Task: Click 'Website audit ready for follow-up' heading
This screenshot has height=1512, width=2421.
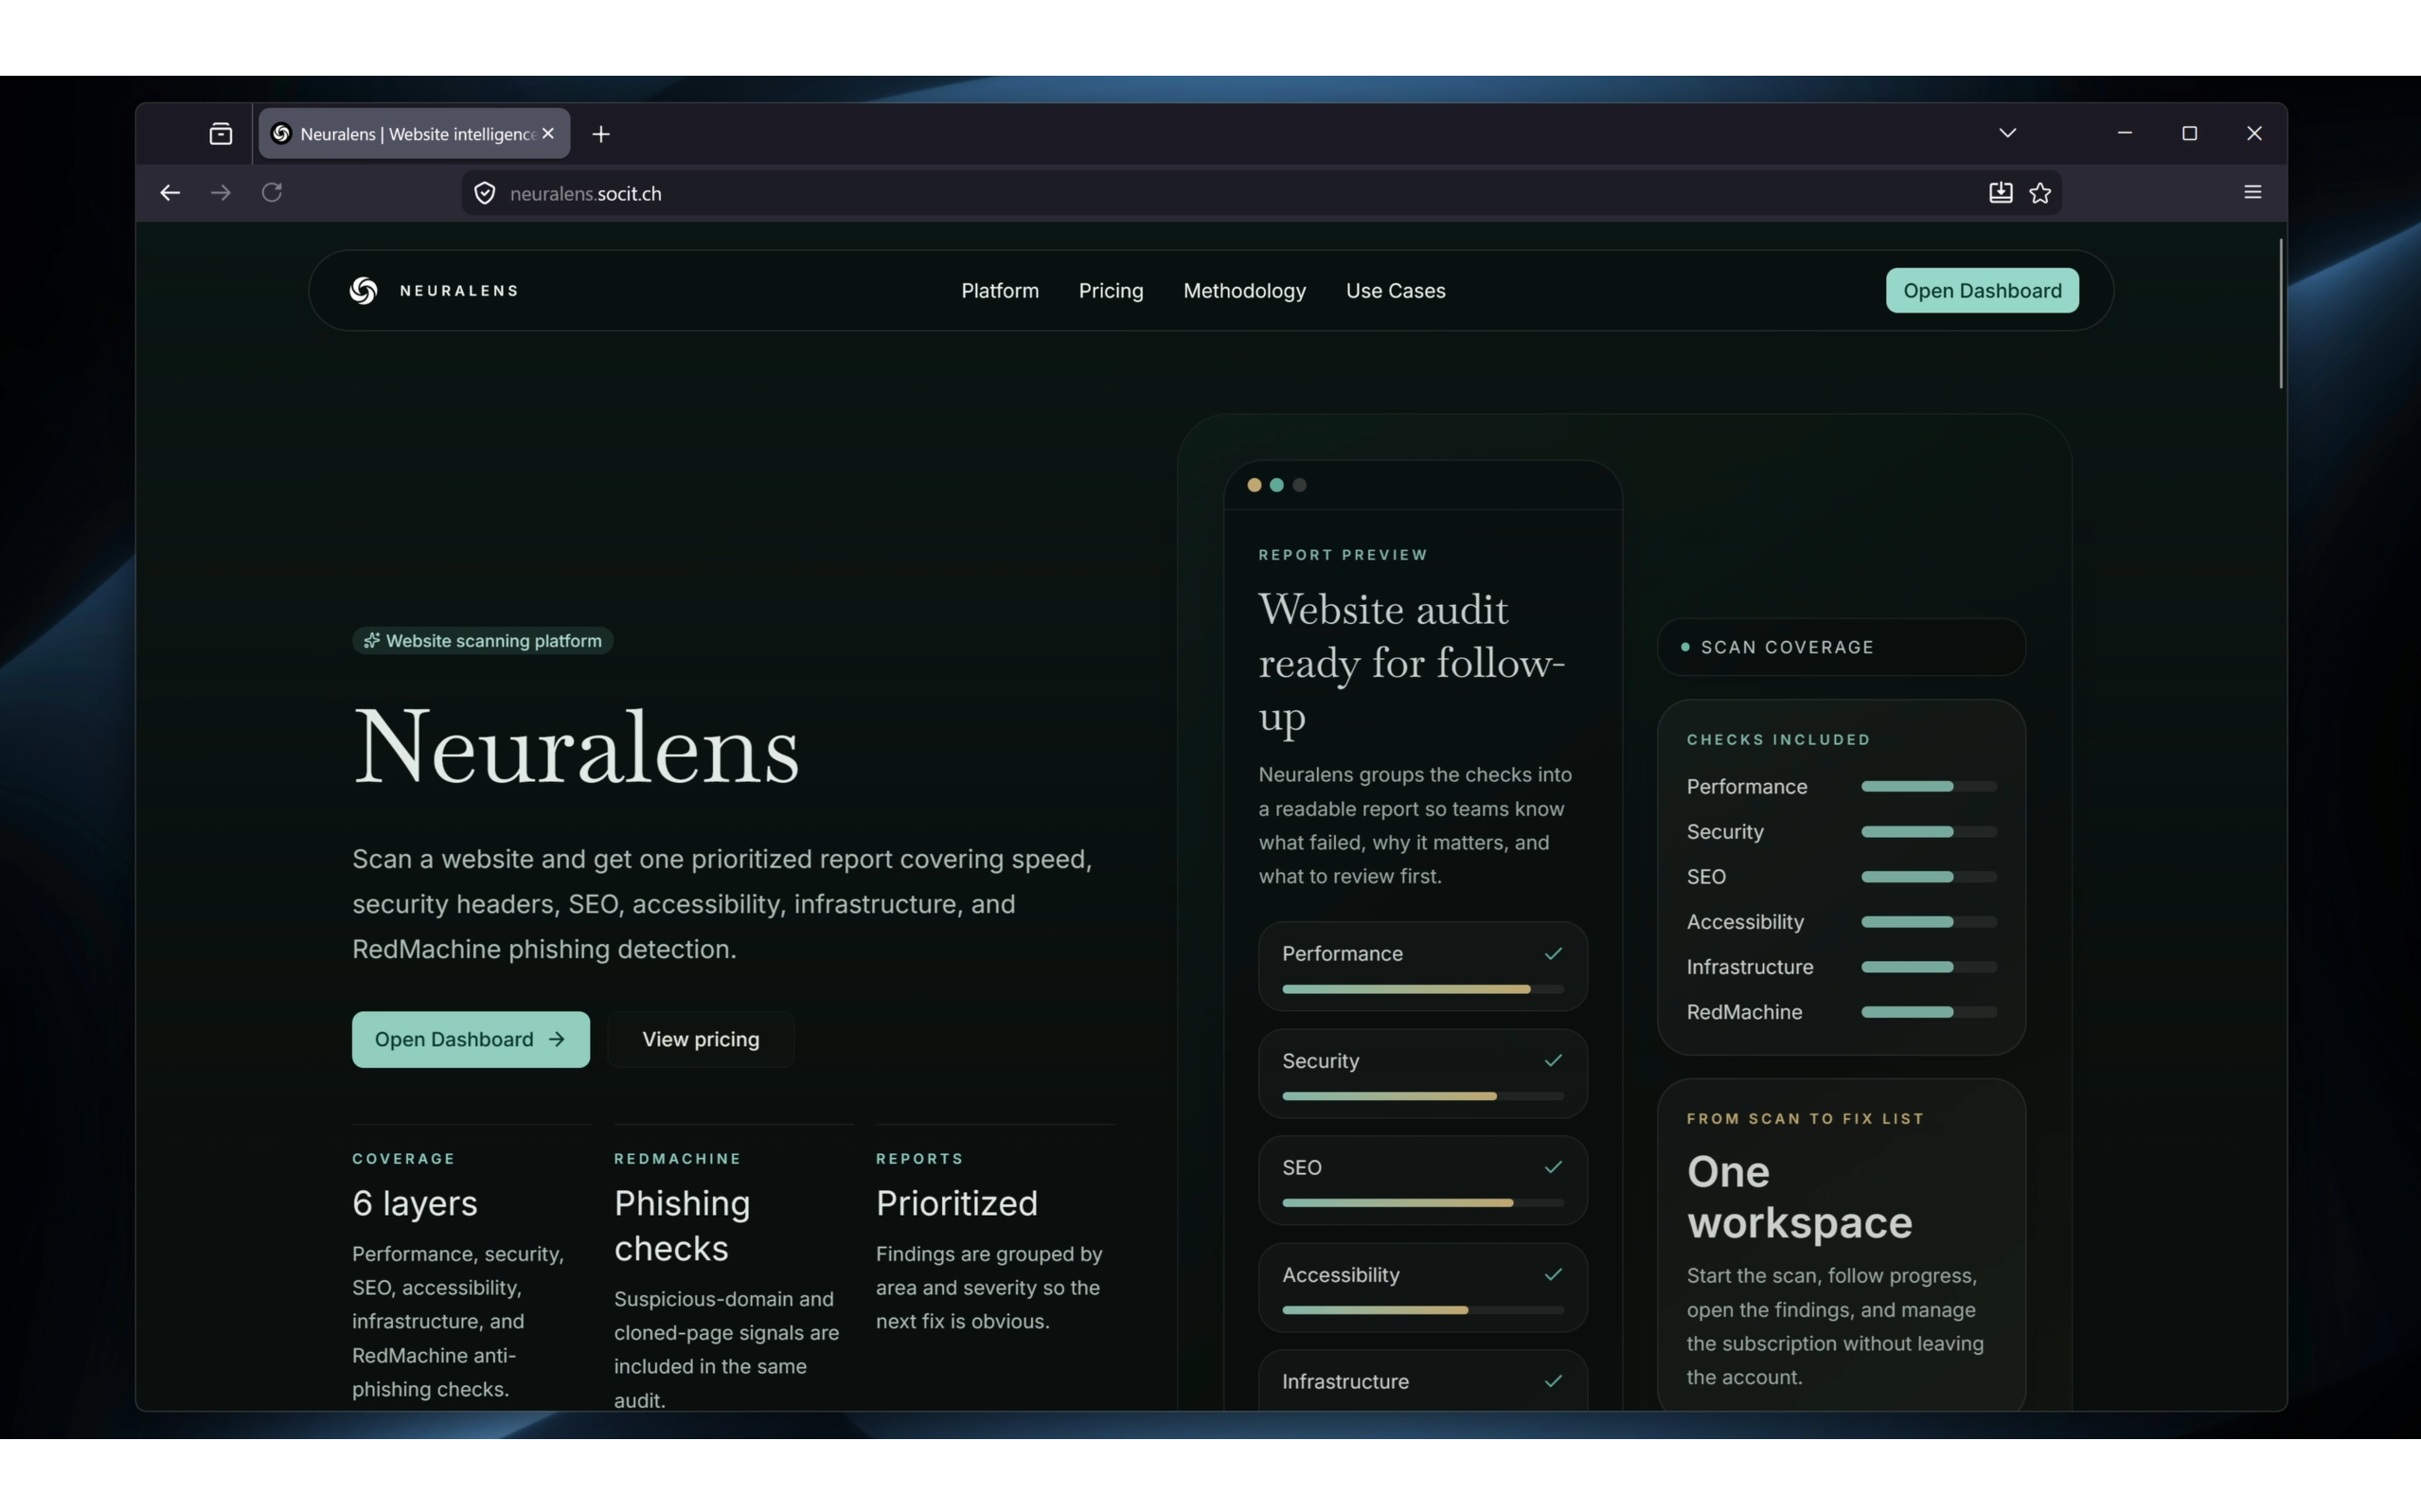Action: (x=1411, y=663)
